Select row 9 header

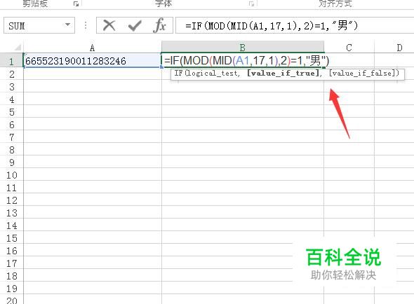click(x=12, y=163)
